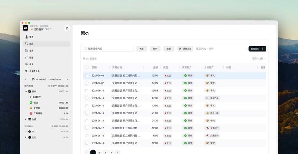The height and width of the screenshot is (154, 298).
Task: Click the next page arrow in pagination
Action: [118, 152]
